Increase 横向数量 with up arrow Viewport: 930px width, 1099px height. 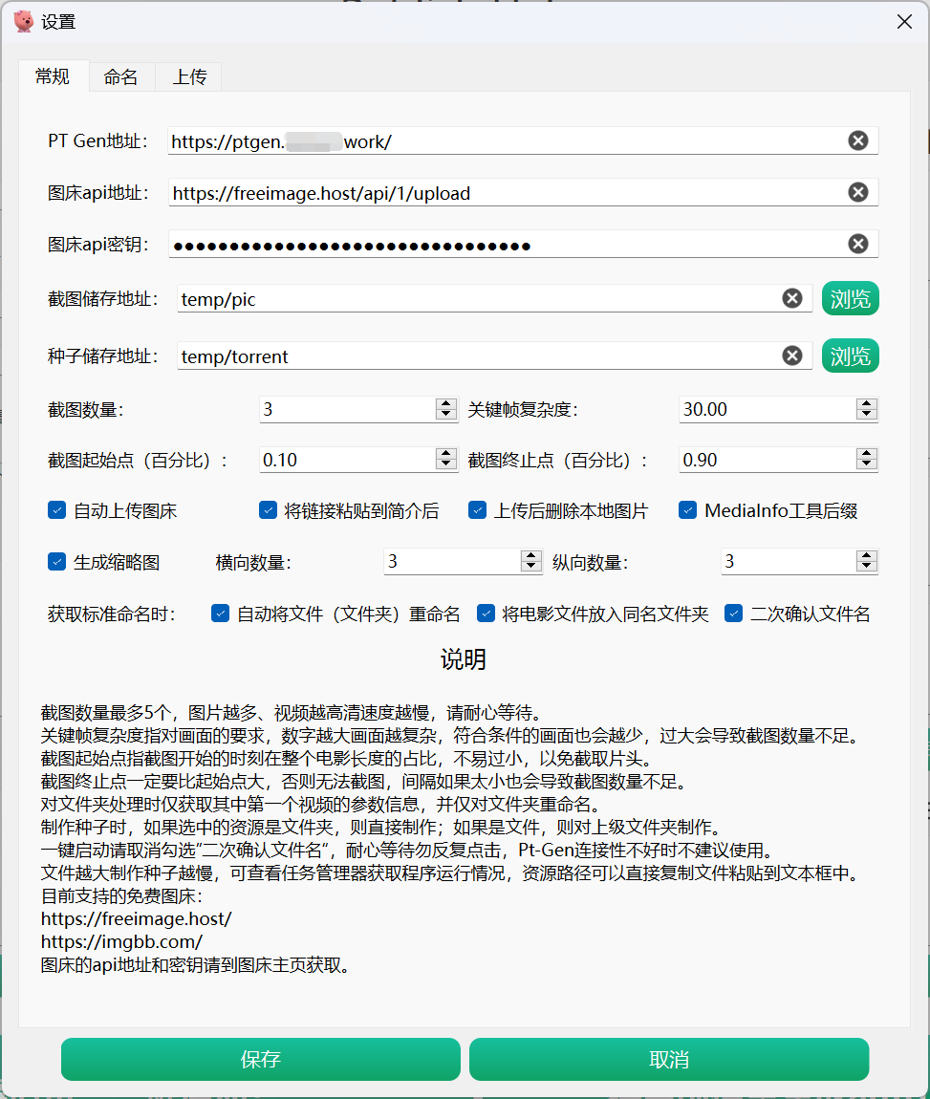[x=530, y=556]
